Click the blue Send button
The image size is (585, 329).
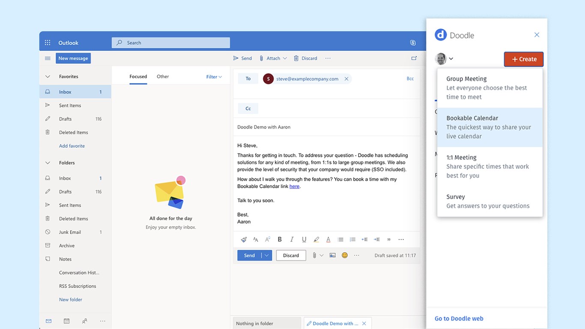pos(249,255)
